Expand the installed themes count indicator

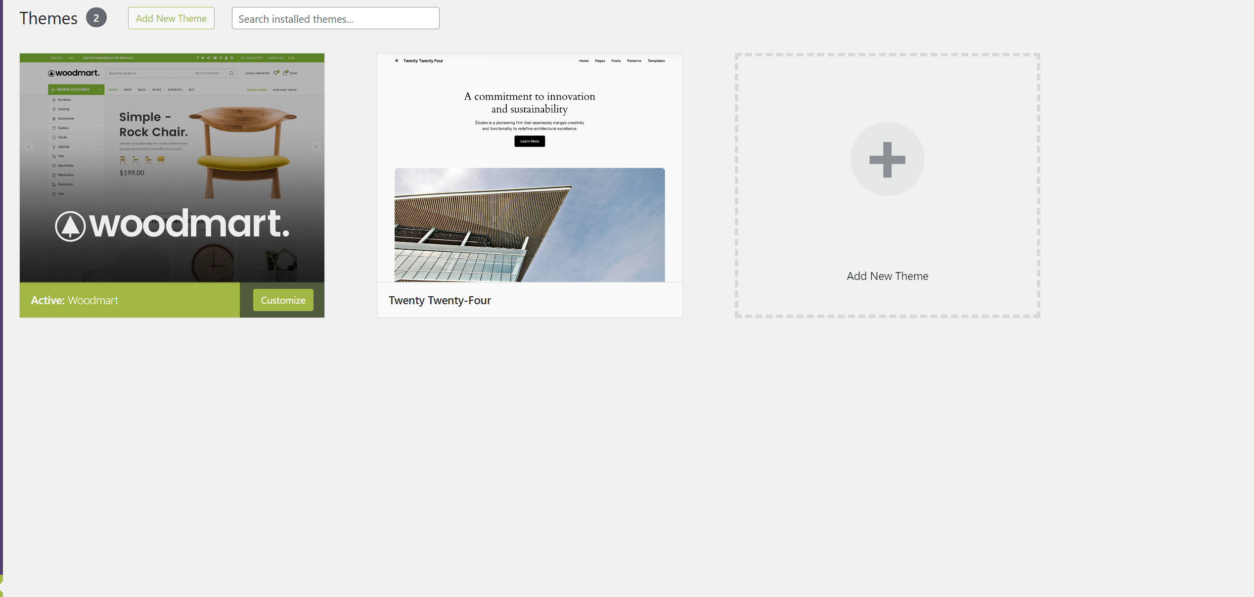point(96,18)
